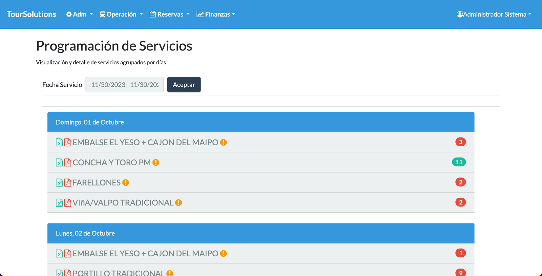Image resolution: width=542 pixels, height=276 pixels.
Task: Click the Fecha Servicio date range field
Action: (x=125, y=85)
